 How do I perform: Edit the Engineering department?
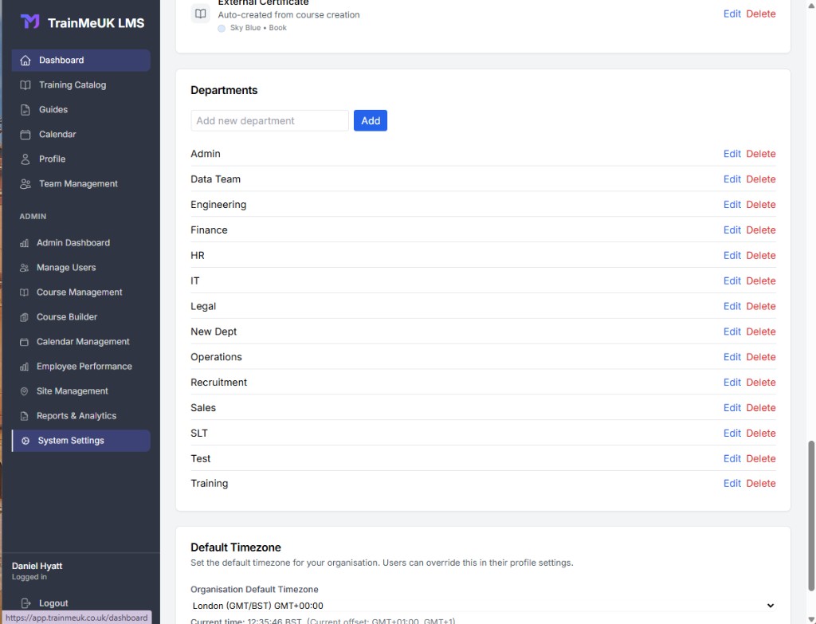point(732,205)
